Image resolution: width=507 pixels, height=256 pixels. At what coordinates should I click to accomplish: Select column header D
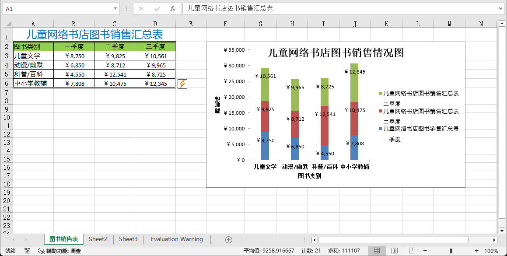point(155,24)
